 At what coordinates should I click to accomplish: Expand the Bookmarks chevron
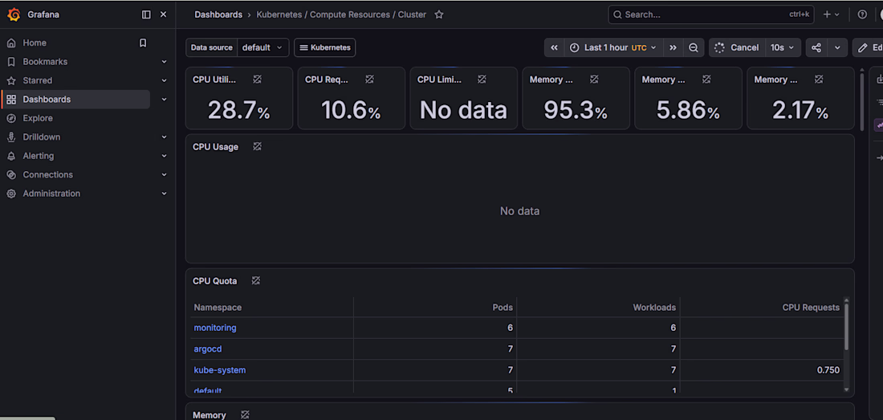[165, 61]
